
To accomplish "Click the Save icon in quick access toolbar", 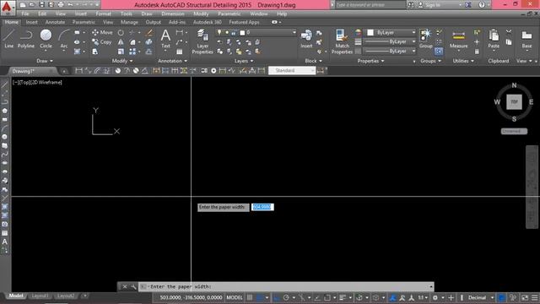I will [41, 5].
